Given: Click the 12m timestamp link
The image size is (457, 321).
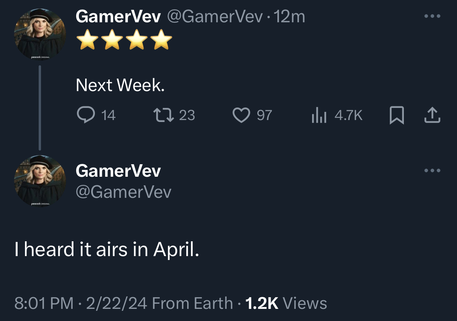Looking at the screenshot, I should [289, 16].
